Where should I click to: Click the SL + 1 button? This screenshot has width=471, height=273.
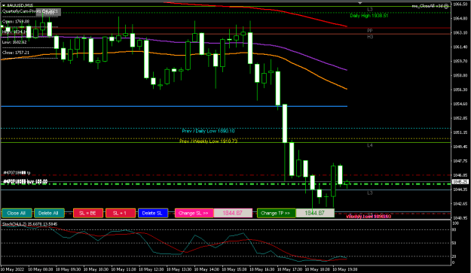tap(120, 213)
